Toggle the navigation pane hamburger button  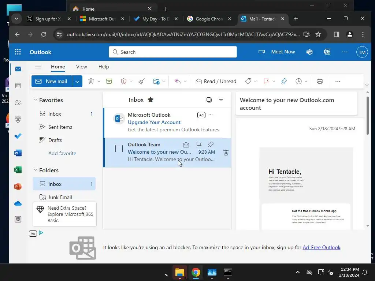[38, 67]
